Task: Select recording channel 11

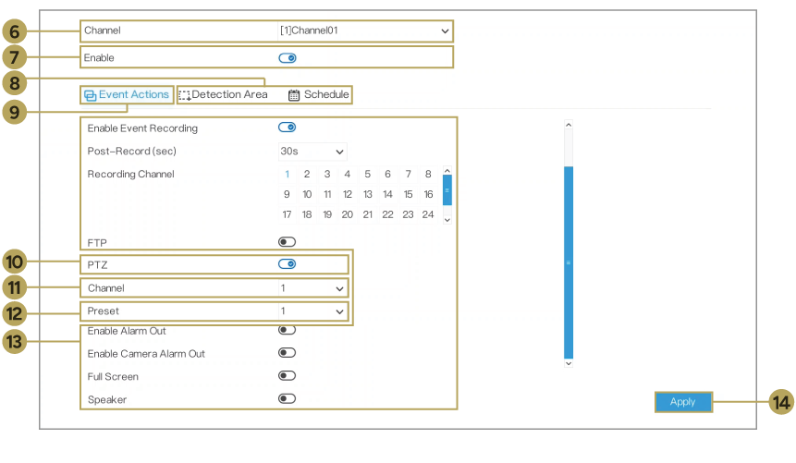Action: pyautogui.click(x=327, y=194)
